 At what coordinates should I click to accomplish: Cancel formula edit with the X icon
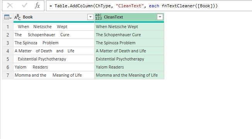click(10, 6)
